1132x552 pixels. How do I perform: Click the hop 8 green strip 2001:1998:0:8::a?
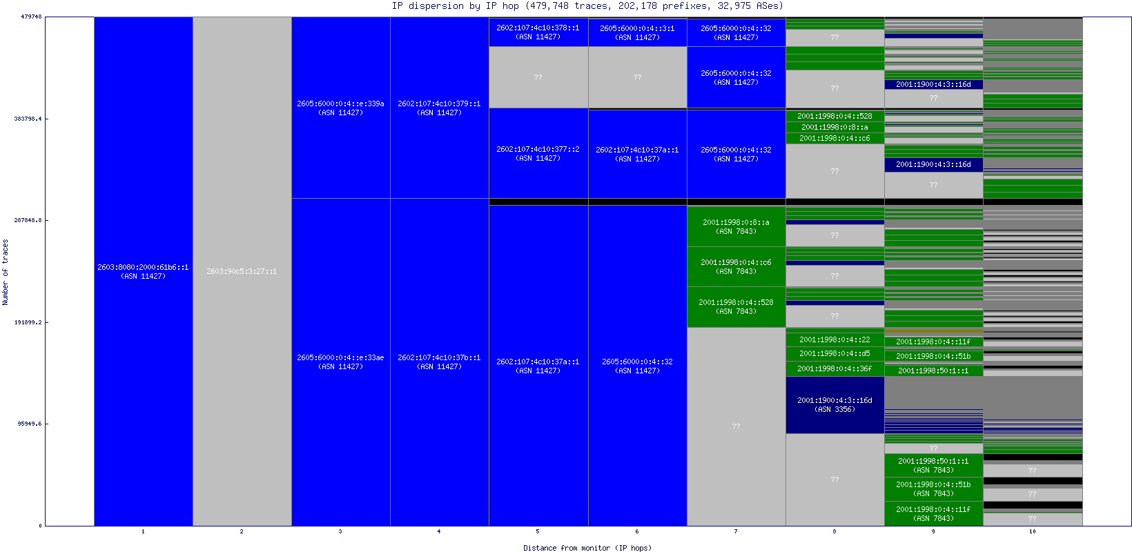[835, 127]
